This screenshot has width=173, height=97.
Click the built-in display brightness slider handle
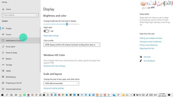tap(67, 24)
